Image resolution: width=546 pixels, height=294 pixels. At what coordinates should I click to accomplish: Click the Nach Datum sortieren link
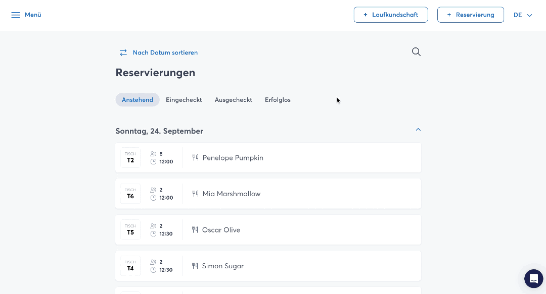(x=165, y=52)
